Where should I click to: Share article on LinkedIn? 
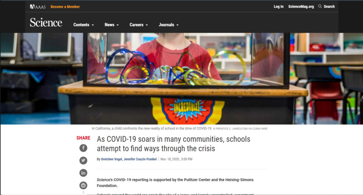tap(83, 173)
